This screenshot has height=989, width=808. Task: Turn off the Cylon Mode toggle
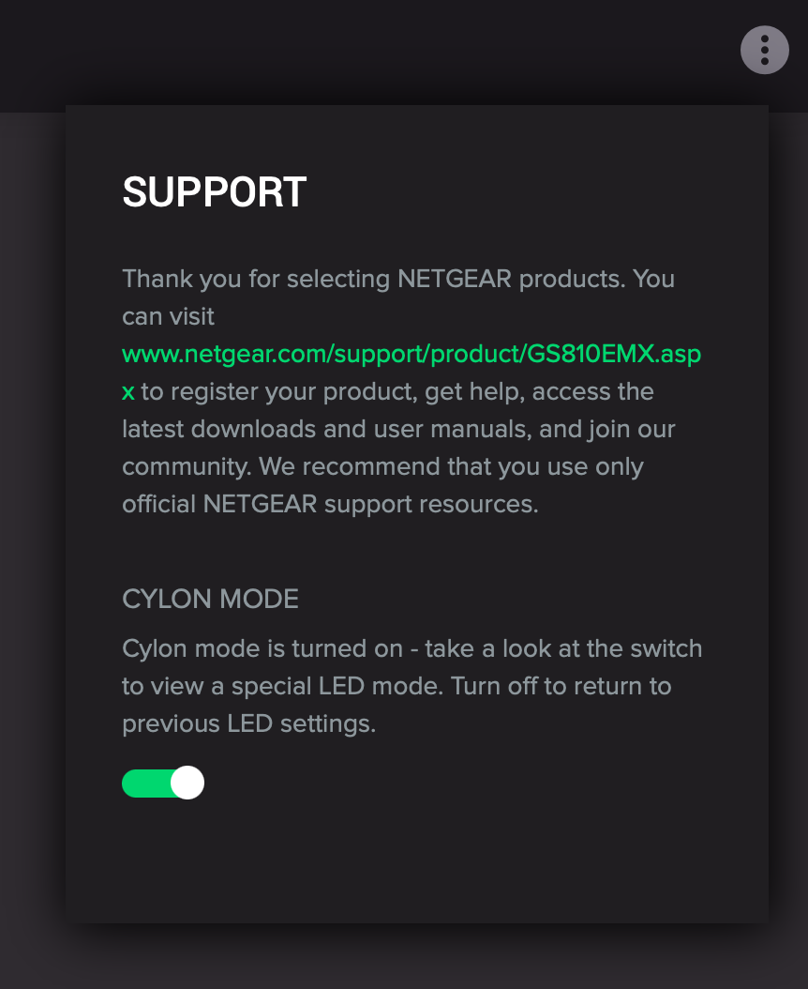[x=163, y=783]
